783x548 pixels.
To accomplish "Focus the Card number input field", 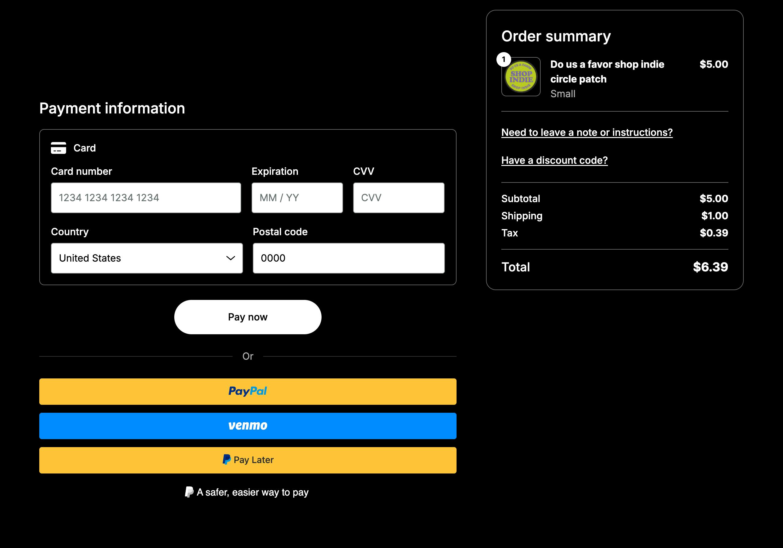I will point(146,198).
